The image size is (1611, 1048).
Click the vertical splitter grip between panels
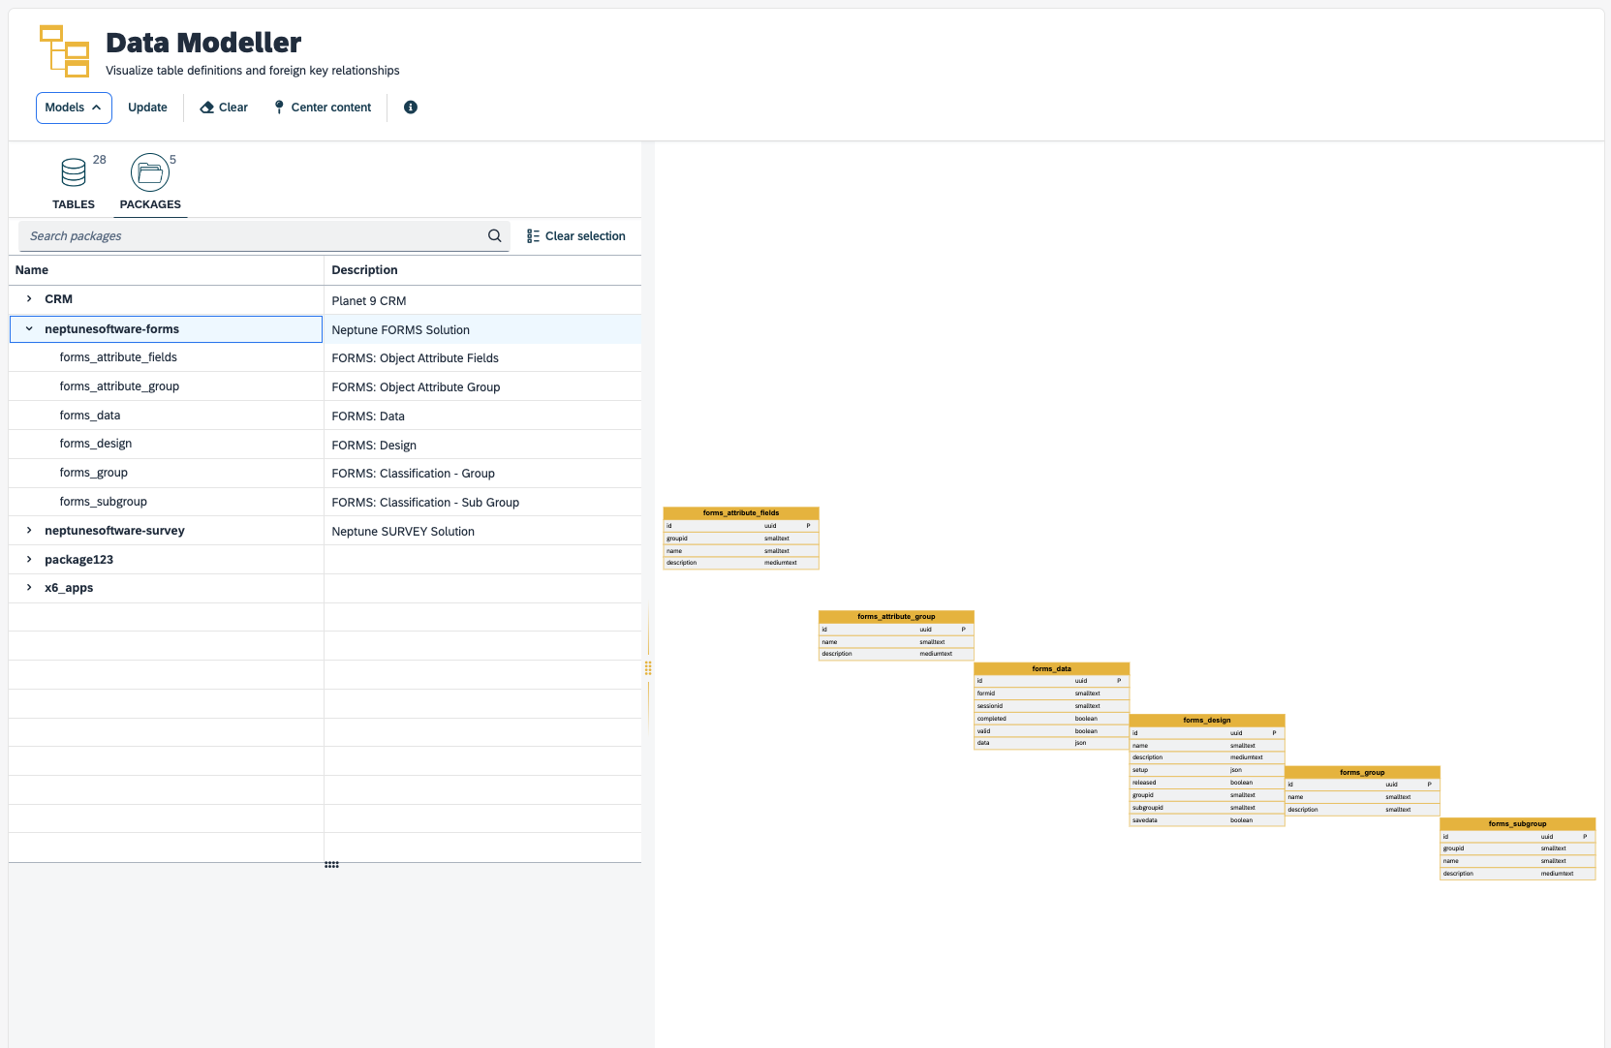tap(648, 668)
